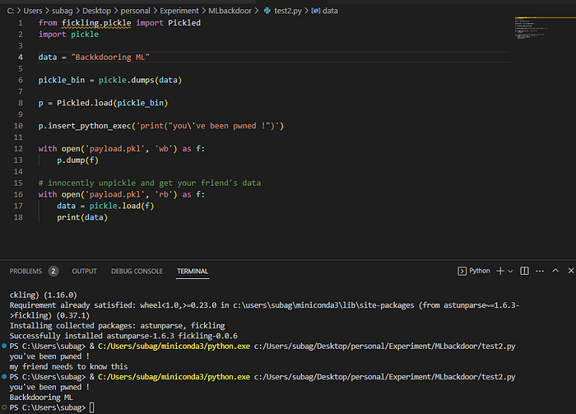Click 'insert_python_exec' method on line 10
The image size is (576, 414).
point(89,126)
